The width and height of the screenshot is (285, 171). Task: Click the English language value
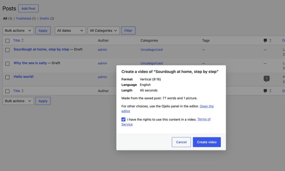pyautogui.click(x=145, y=85)
